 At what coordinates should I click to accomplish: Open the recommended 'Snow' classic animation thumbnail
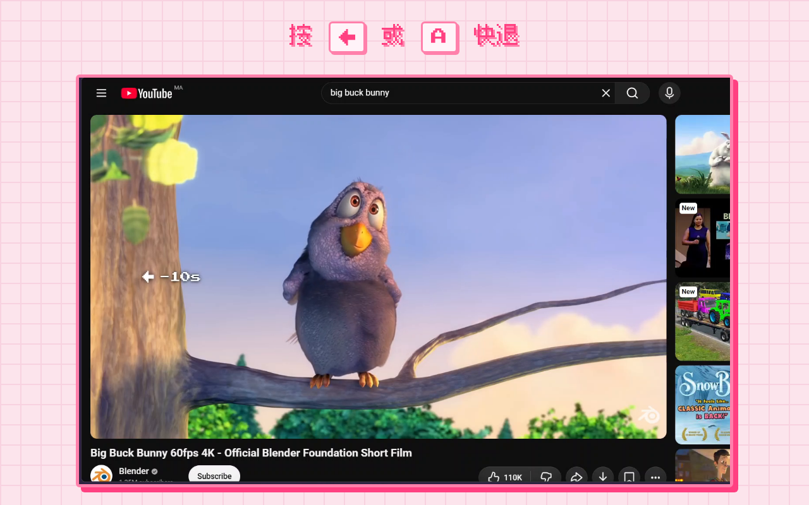click(702, 405)
